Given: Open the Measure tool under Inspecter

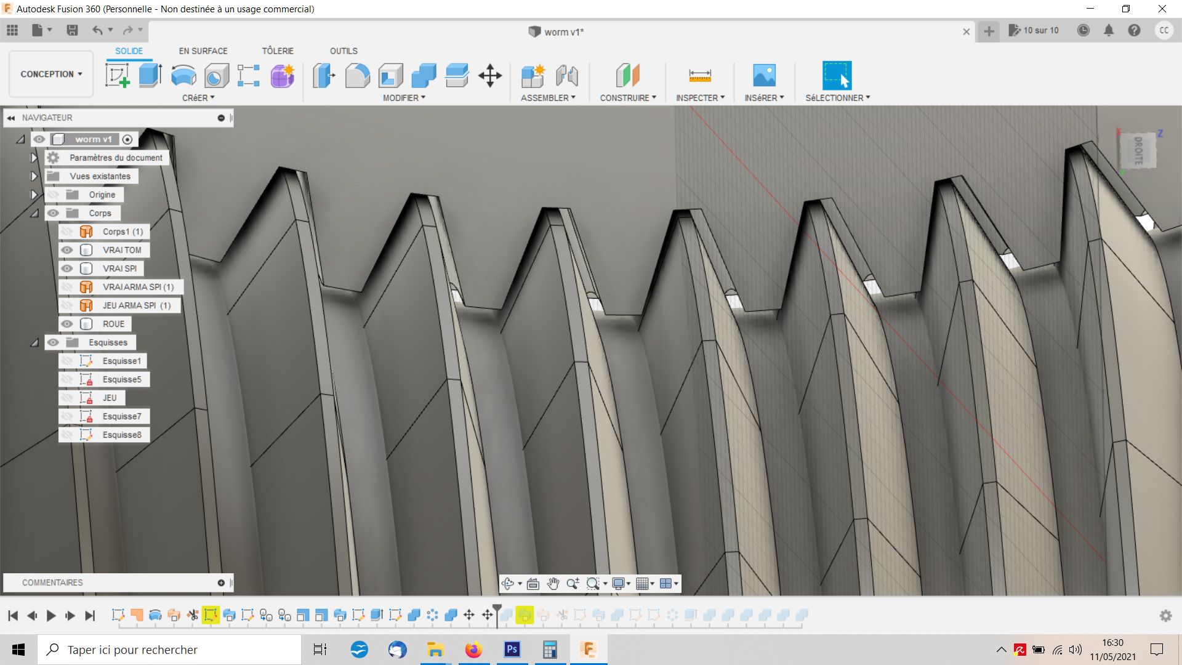Looking at the screenshot, I should (700, 76).
